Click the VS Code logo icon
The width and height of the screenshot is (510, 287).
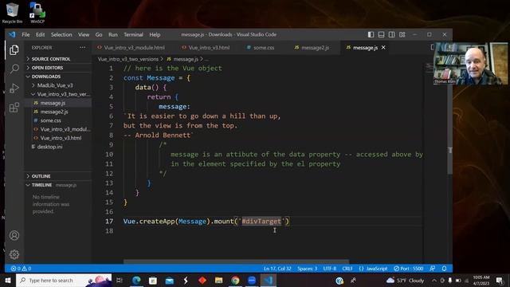(x=12, y=34)
